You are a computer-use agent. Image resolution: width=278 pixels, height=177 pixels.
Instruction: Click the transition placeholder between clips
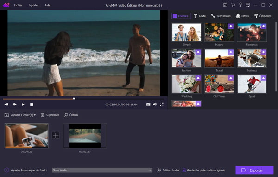56,136
